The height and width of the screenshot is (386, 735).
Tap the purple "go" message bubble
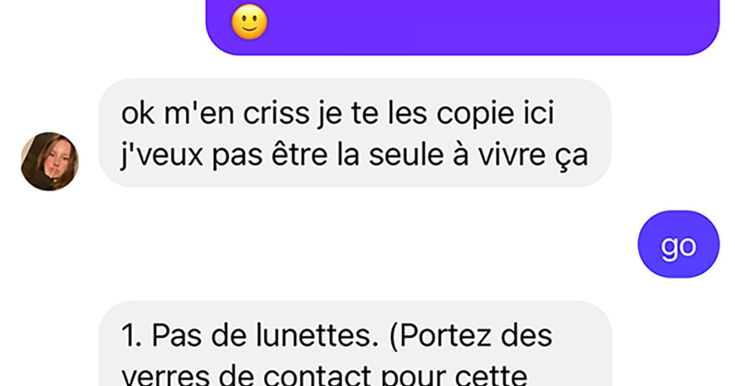point(679,244)
